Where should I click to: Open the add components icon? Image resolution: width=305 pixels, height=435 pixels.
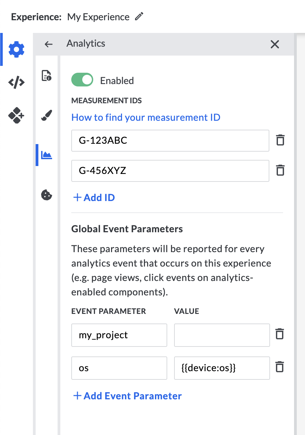tap(16, 115)
